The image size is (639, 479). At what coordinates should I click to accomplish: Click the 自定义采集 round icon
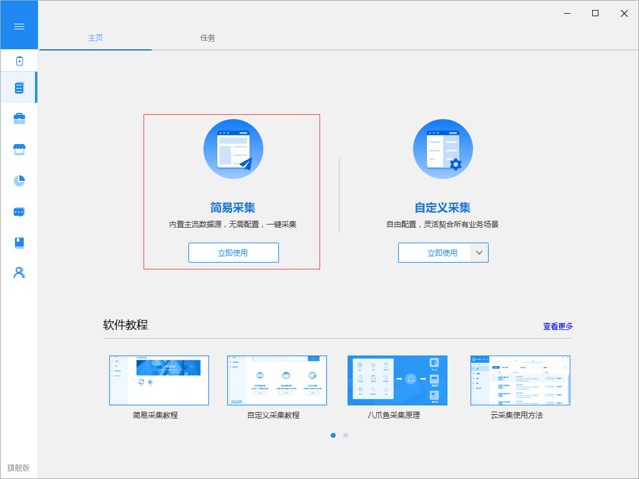pos(443,149)
